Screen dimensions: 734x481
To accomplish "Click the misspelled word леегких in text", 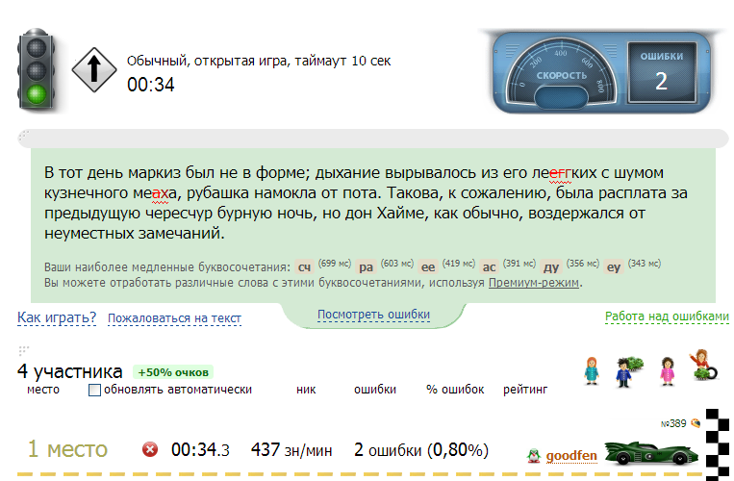I will coord(564,172).
